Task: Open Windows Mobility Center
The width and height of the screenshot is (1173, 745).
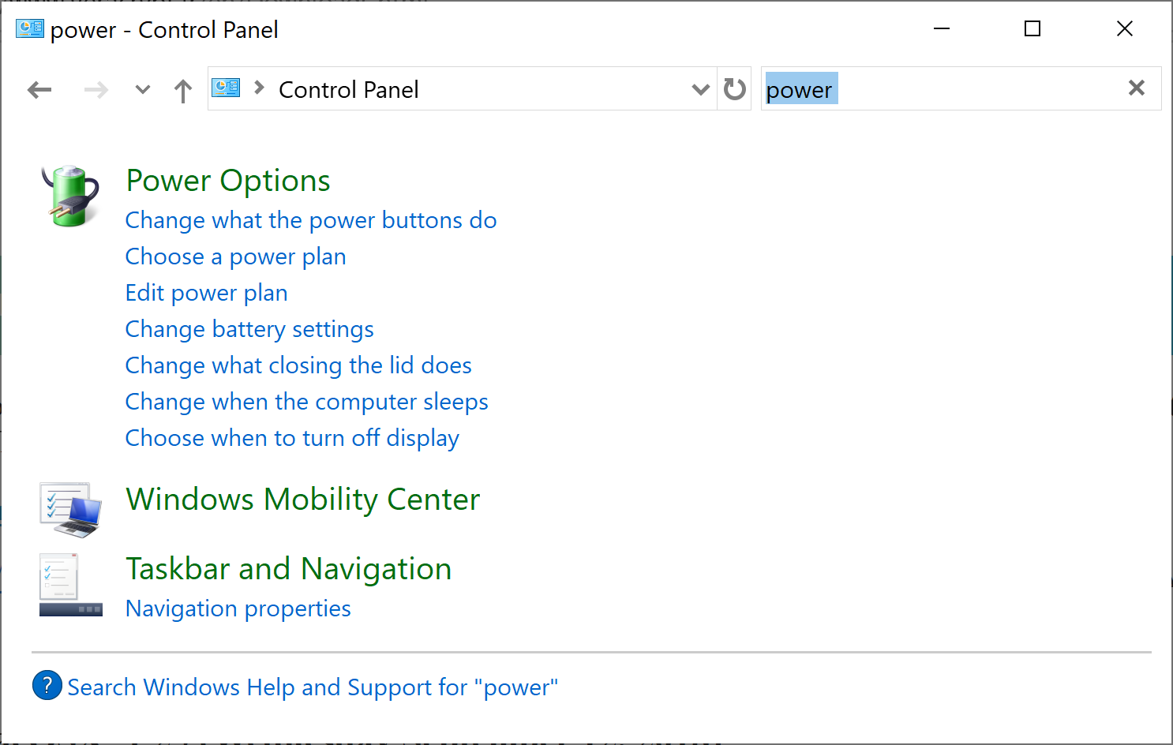Action: pyautogui.click(x=303, y=500)
